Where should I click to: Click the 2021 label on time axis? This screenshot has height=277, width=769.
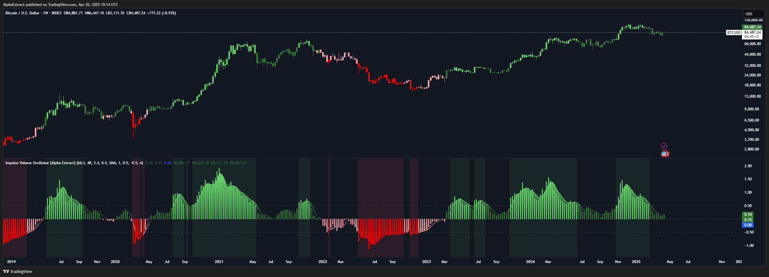[x=219, y=262]
